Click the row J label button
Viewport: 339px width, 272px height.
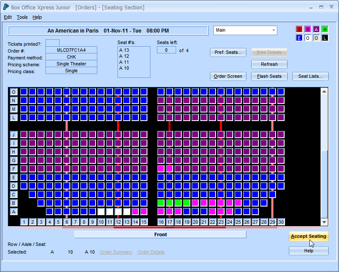(14, 135)
